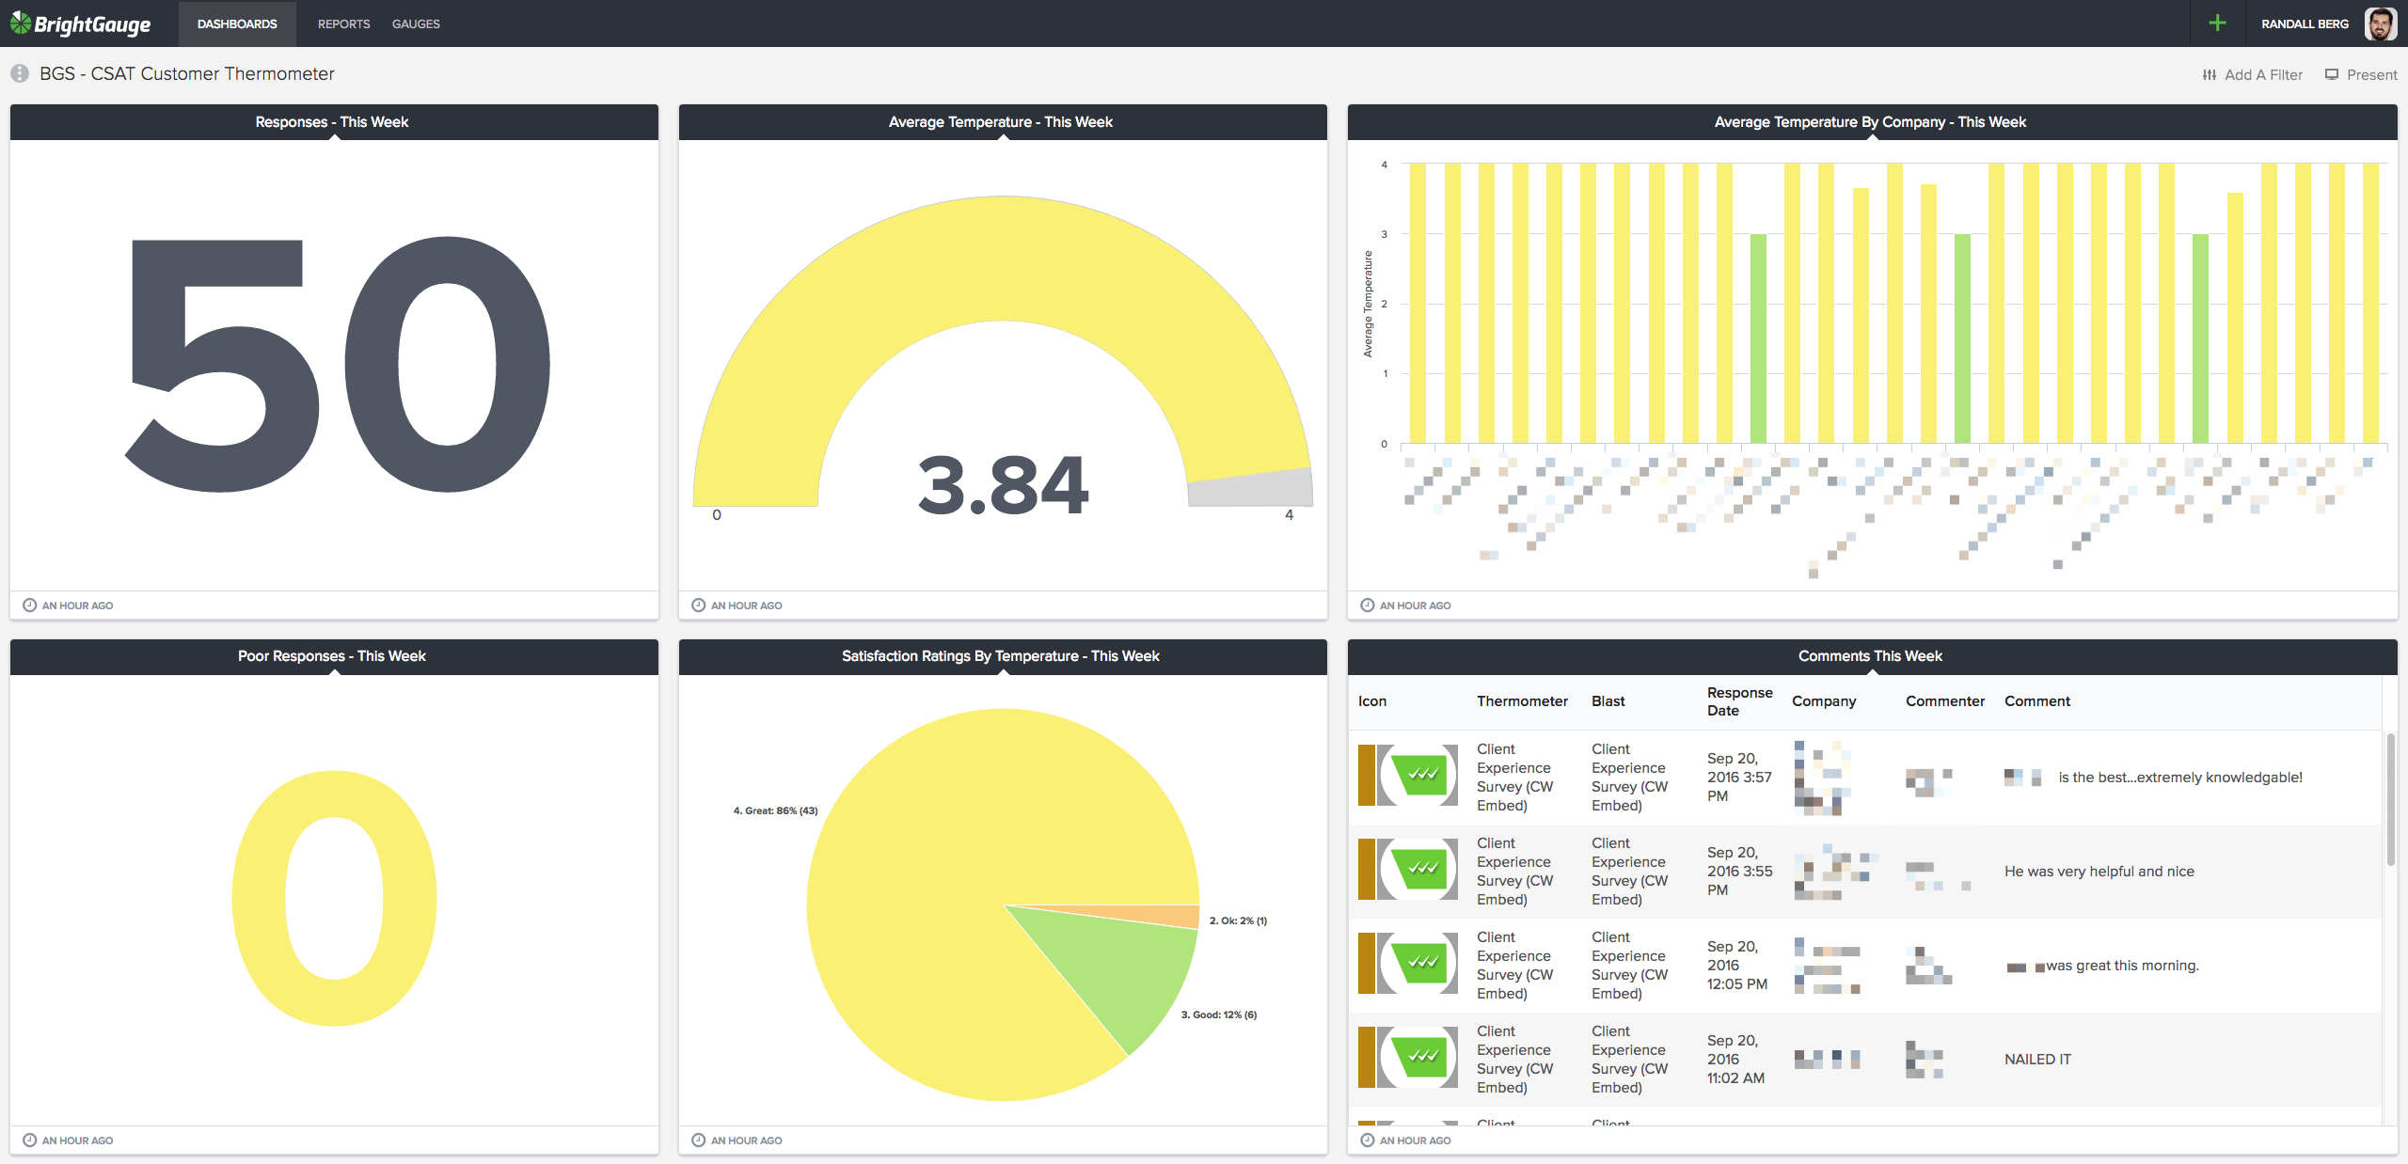
Task: Click the Add A Filter sliders icon
Action: point(2209,75)
